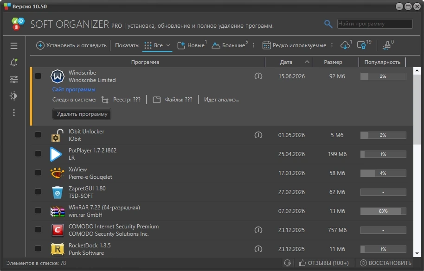Open the leftover traces broom icon

click(387, 45)
